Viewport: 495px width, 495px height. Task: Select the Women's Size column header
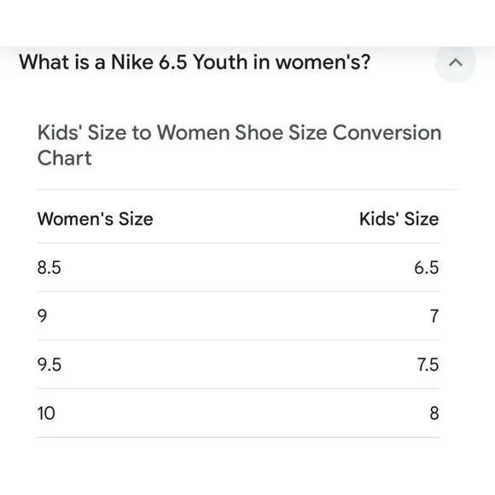tap(96, 218)
